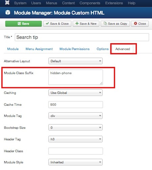
Task: Click Save & Close button
Action: (x=57, y=24)
